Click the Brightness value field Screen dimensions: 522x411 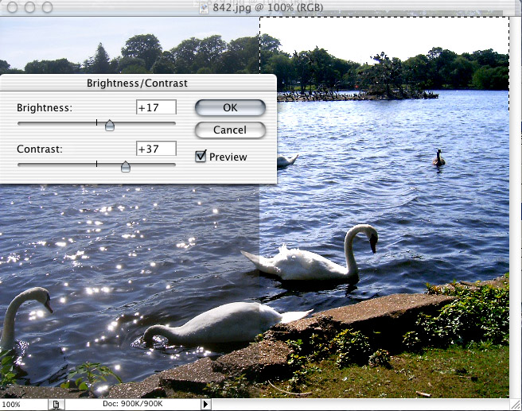tap(155, 107)
